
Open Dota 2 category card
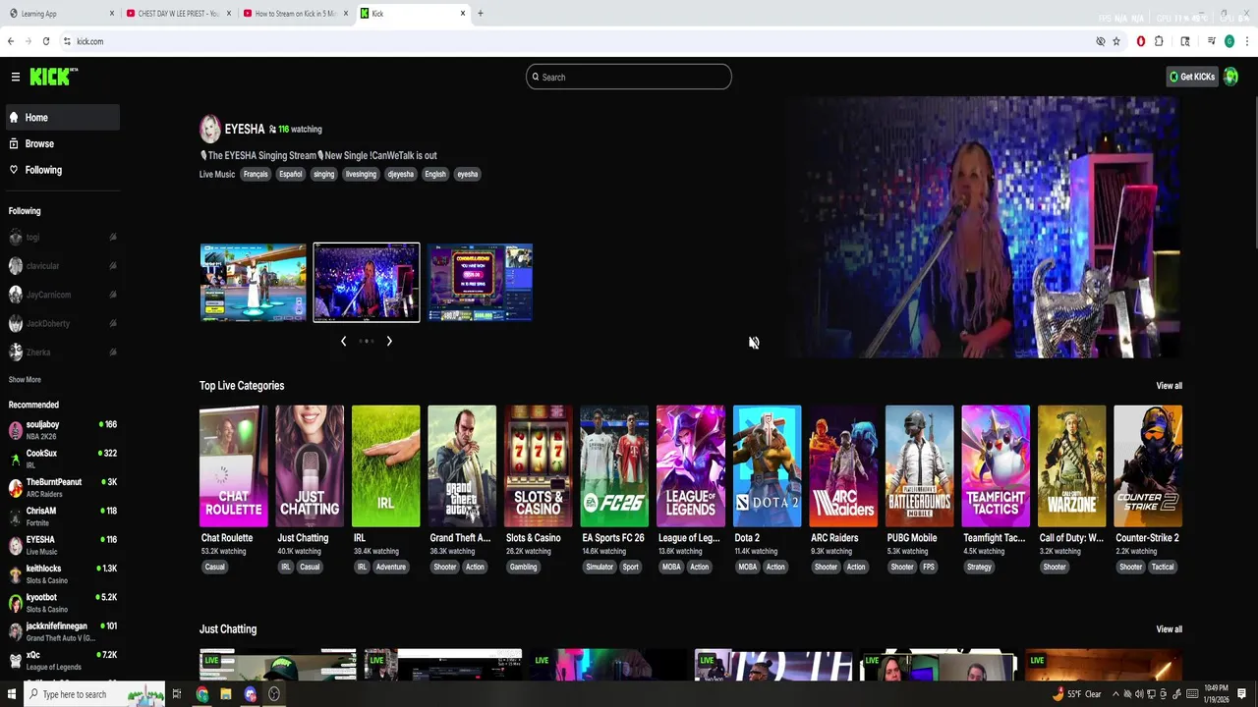click(767, 466)
